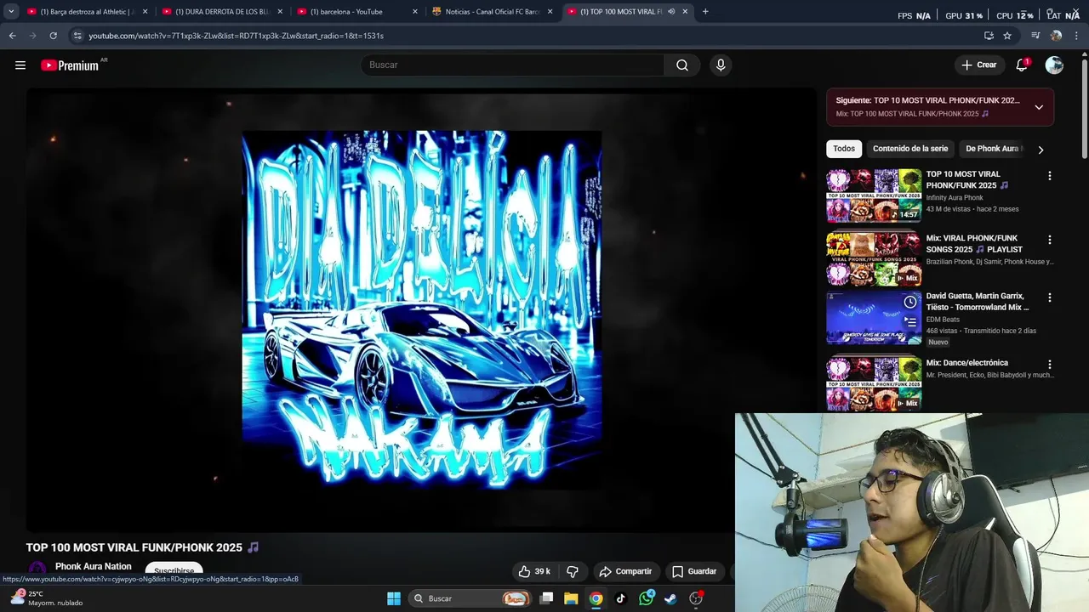Open Mix: Dance/electrónica title
Viewport: 1089px width, 612px height.
(966, 363)
